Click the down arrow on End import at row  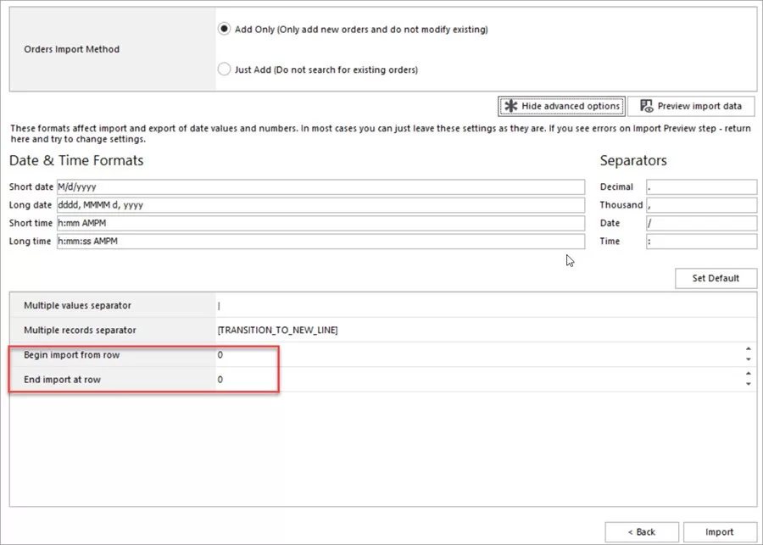click(x=749, y=385)
